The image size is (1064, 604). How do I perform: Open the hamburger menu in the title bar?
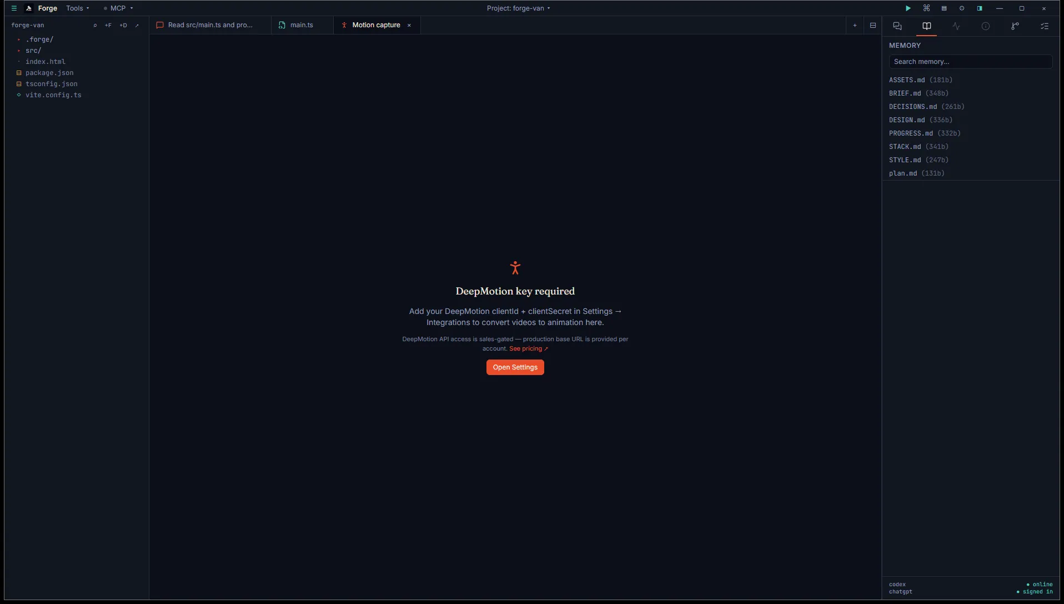[14, 8]
